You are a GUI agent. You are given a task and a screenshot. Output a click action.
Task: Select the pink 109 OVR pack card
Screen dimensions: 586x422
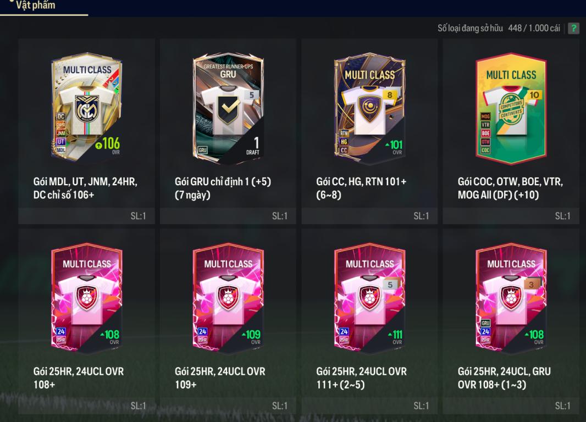[228, 298]
